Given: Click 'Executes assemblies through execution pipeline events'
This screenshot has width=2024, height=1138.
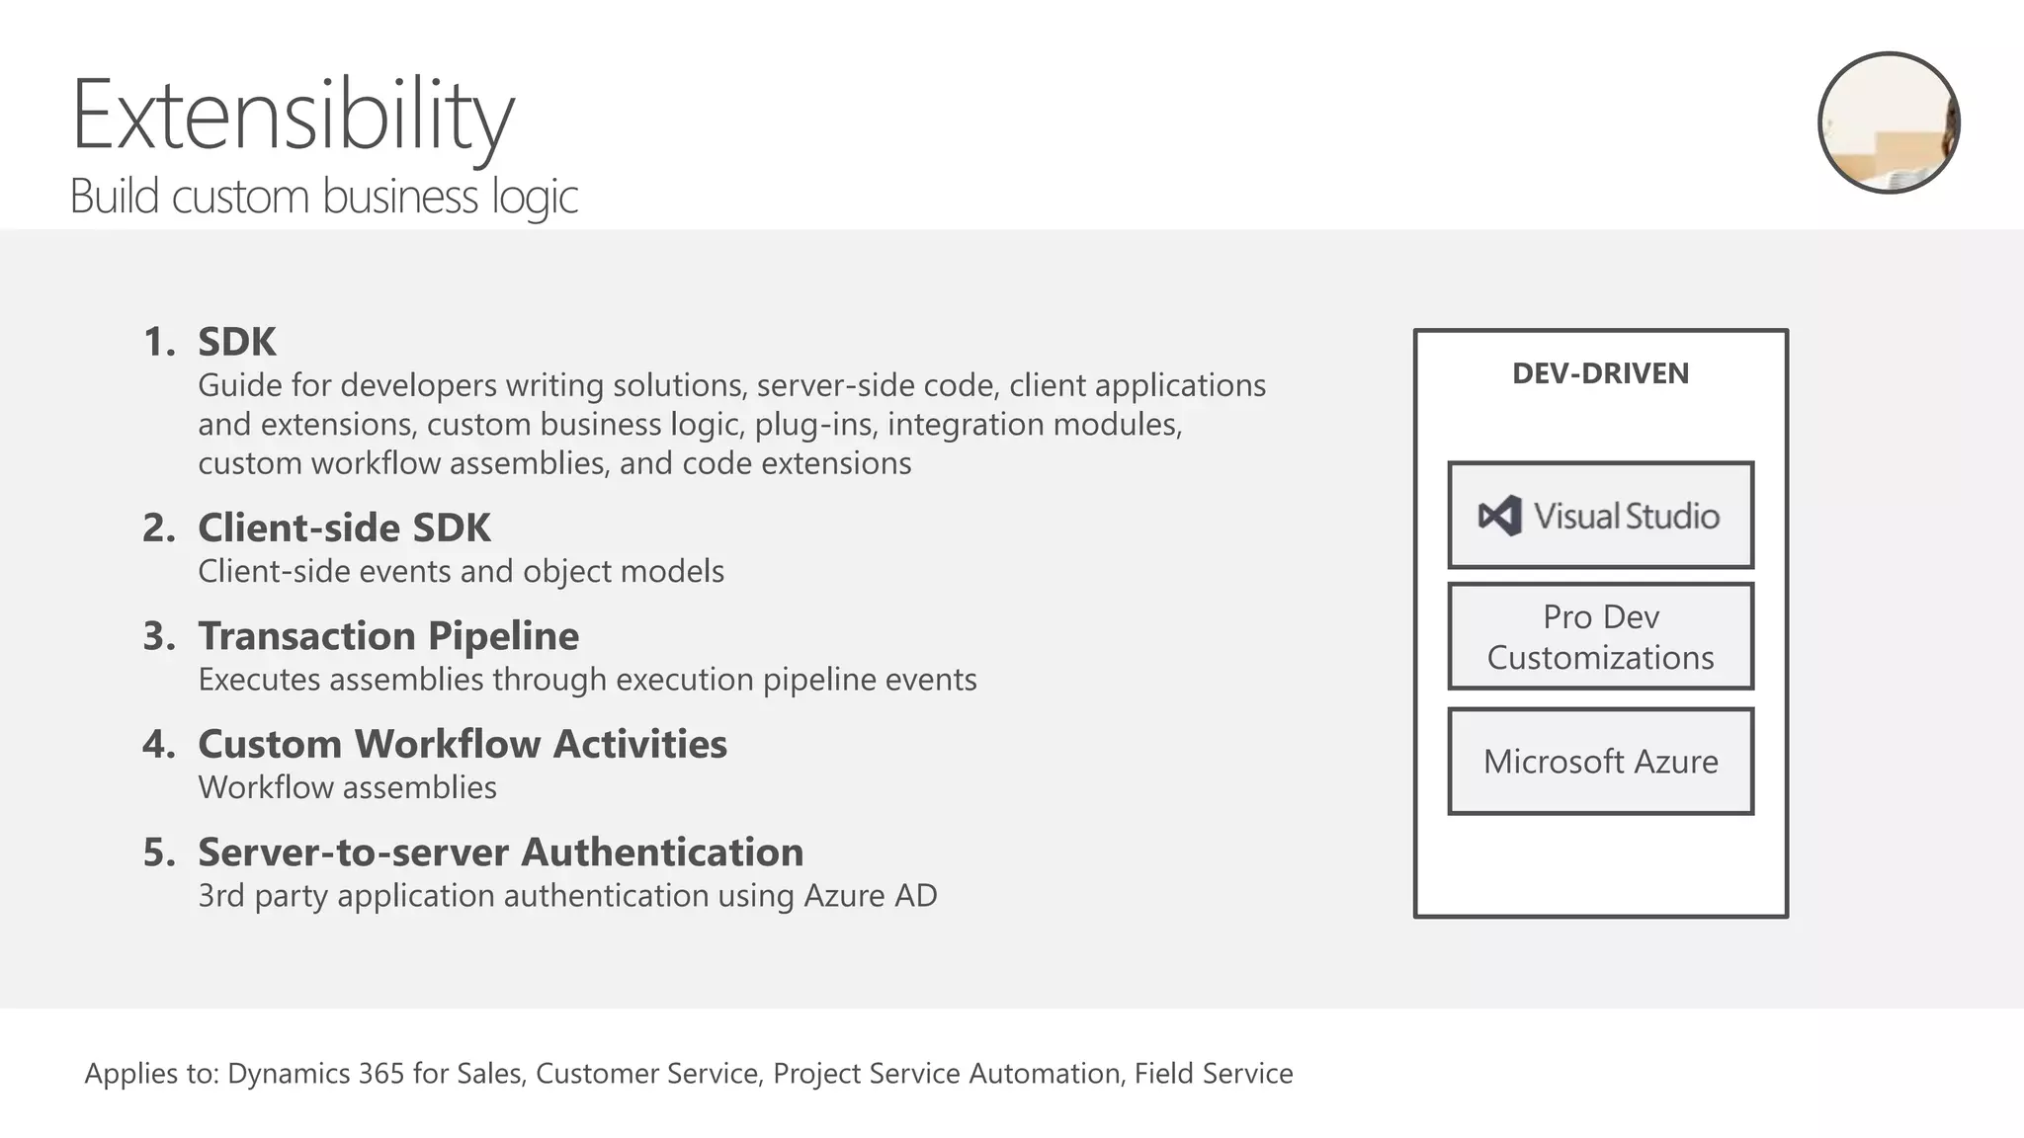Looking at the screenshot, I should pos(587,680).
